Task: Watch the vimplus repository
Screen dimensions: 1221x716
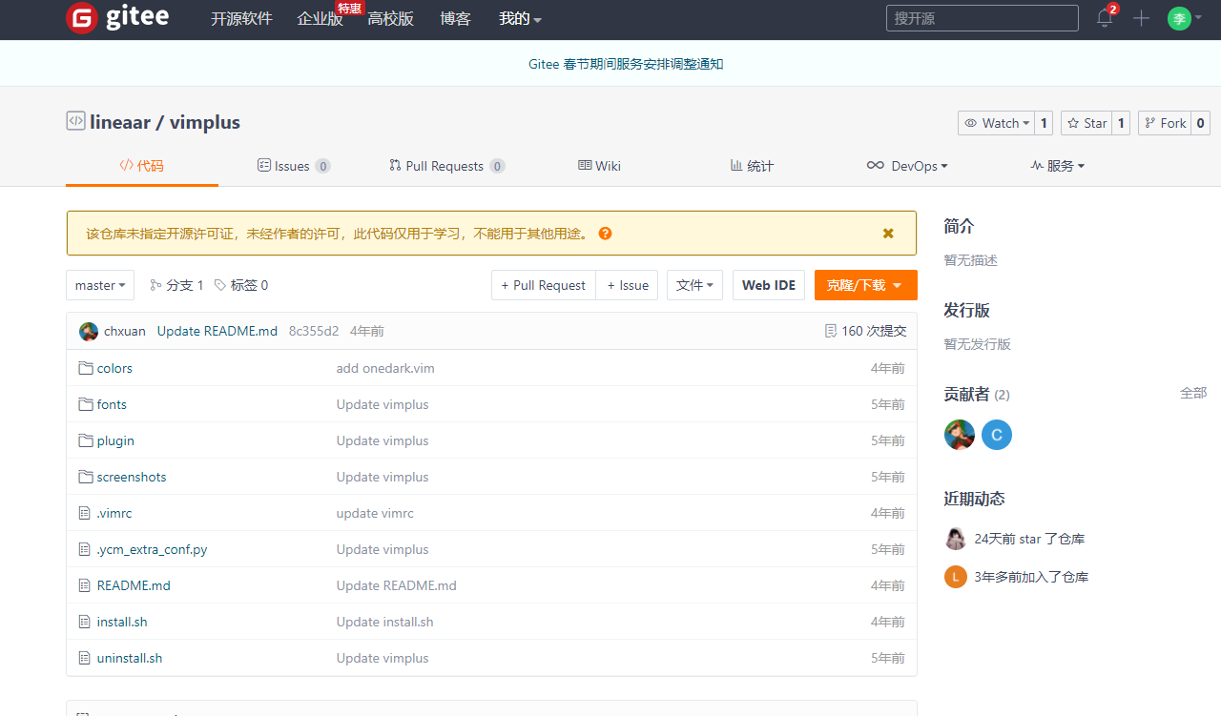Action: (x=997, y=122)
